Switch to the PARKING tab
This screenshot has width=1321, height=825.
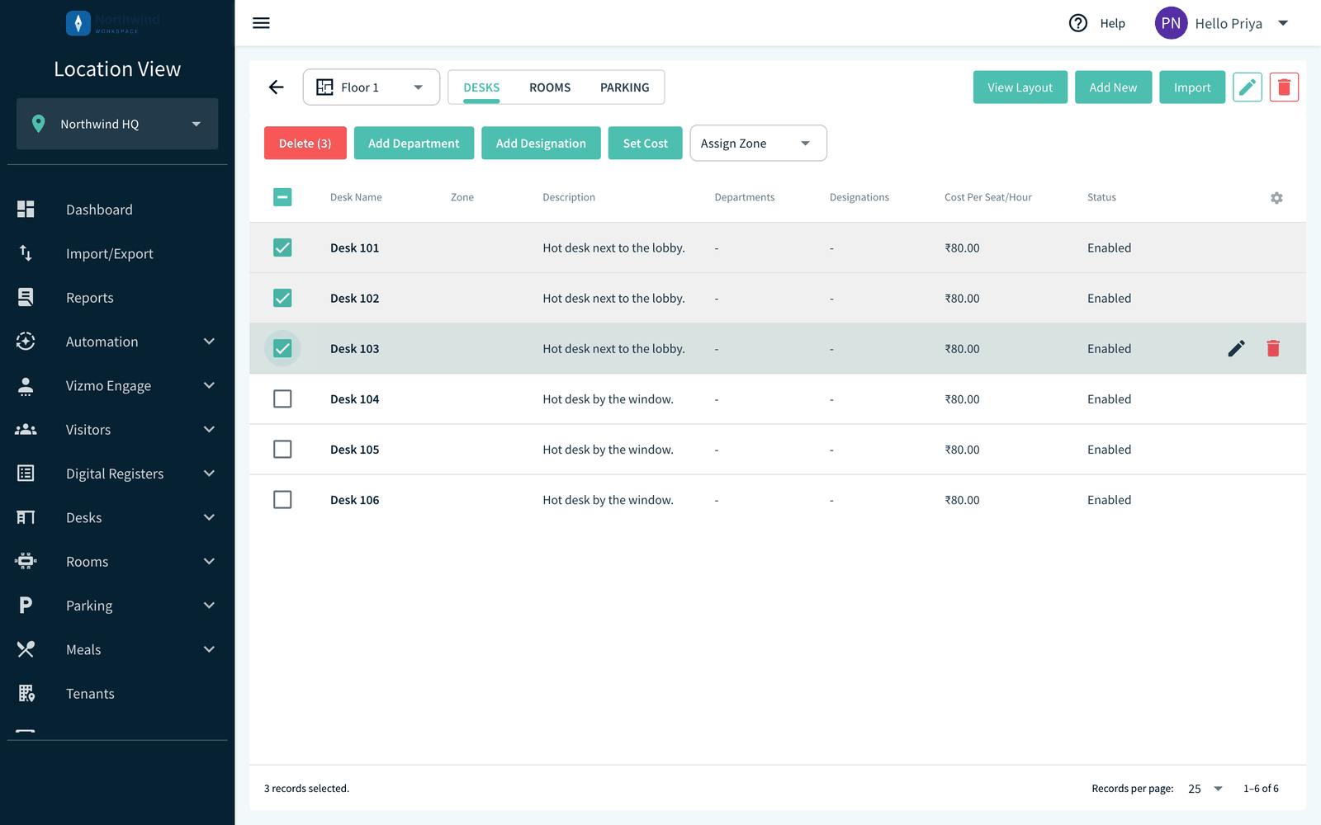coord(625,87)
